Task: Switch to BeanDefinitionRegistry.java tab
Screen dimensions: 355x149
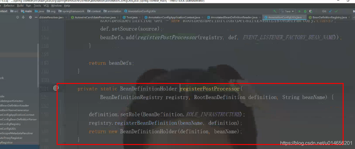Action: pos(329,17)
